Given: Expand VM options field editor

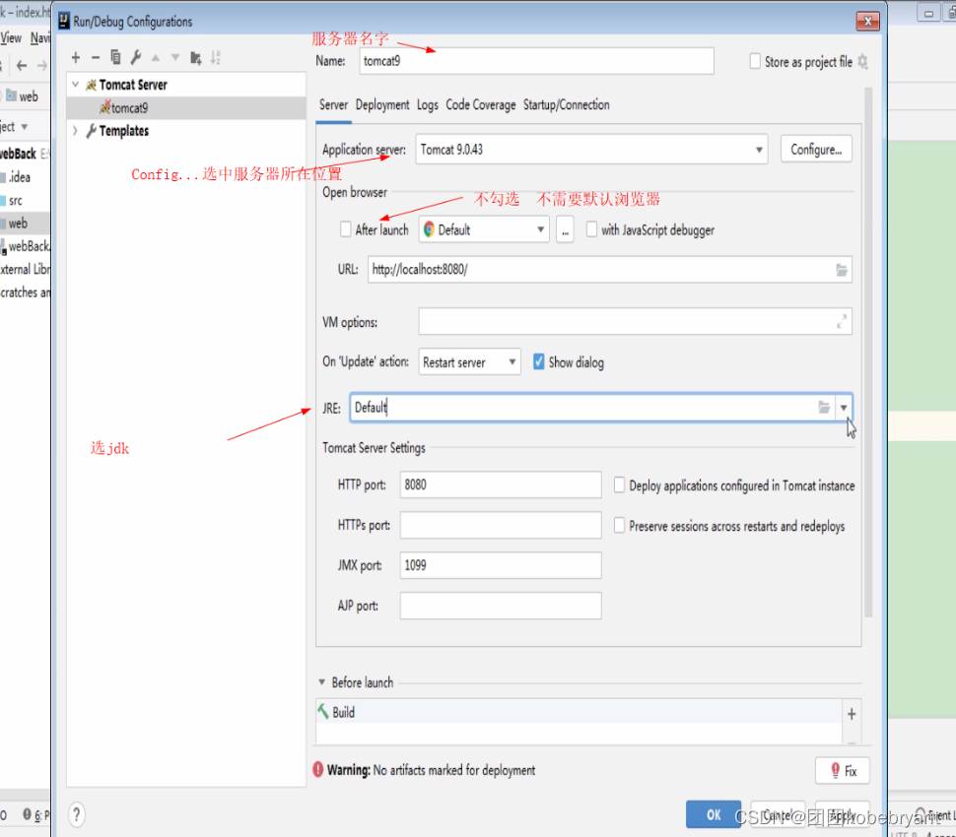Looking at the screenshot, I should [x=842, y=321].
